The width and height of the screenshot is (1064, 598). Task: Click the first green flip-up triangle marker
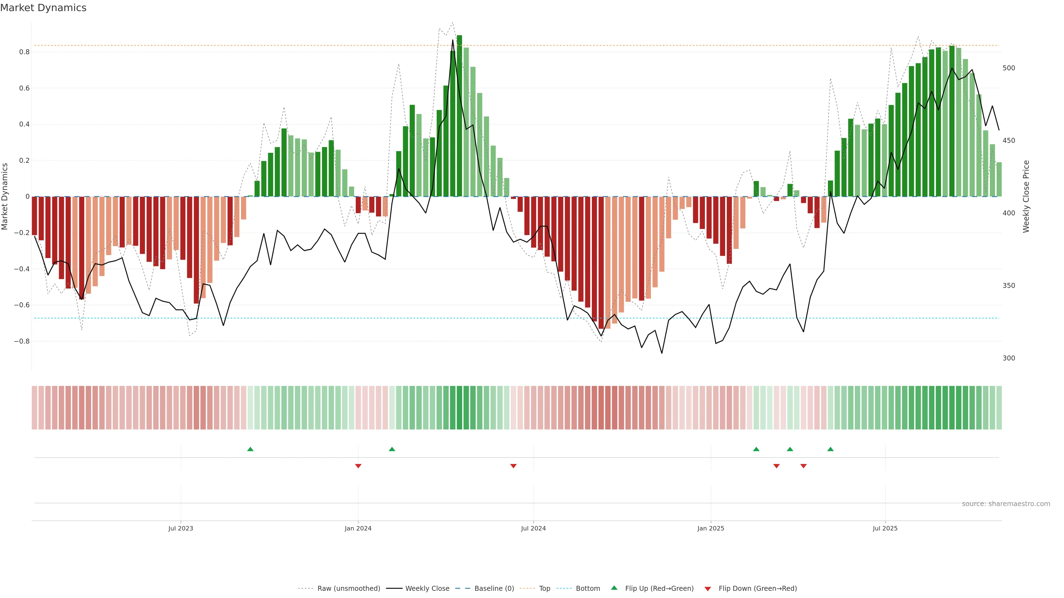250,449
